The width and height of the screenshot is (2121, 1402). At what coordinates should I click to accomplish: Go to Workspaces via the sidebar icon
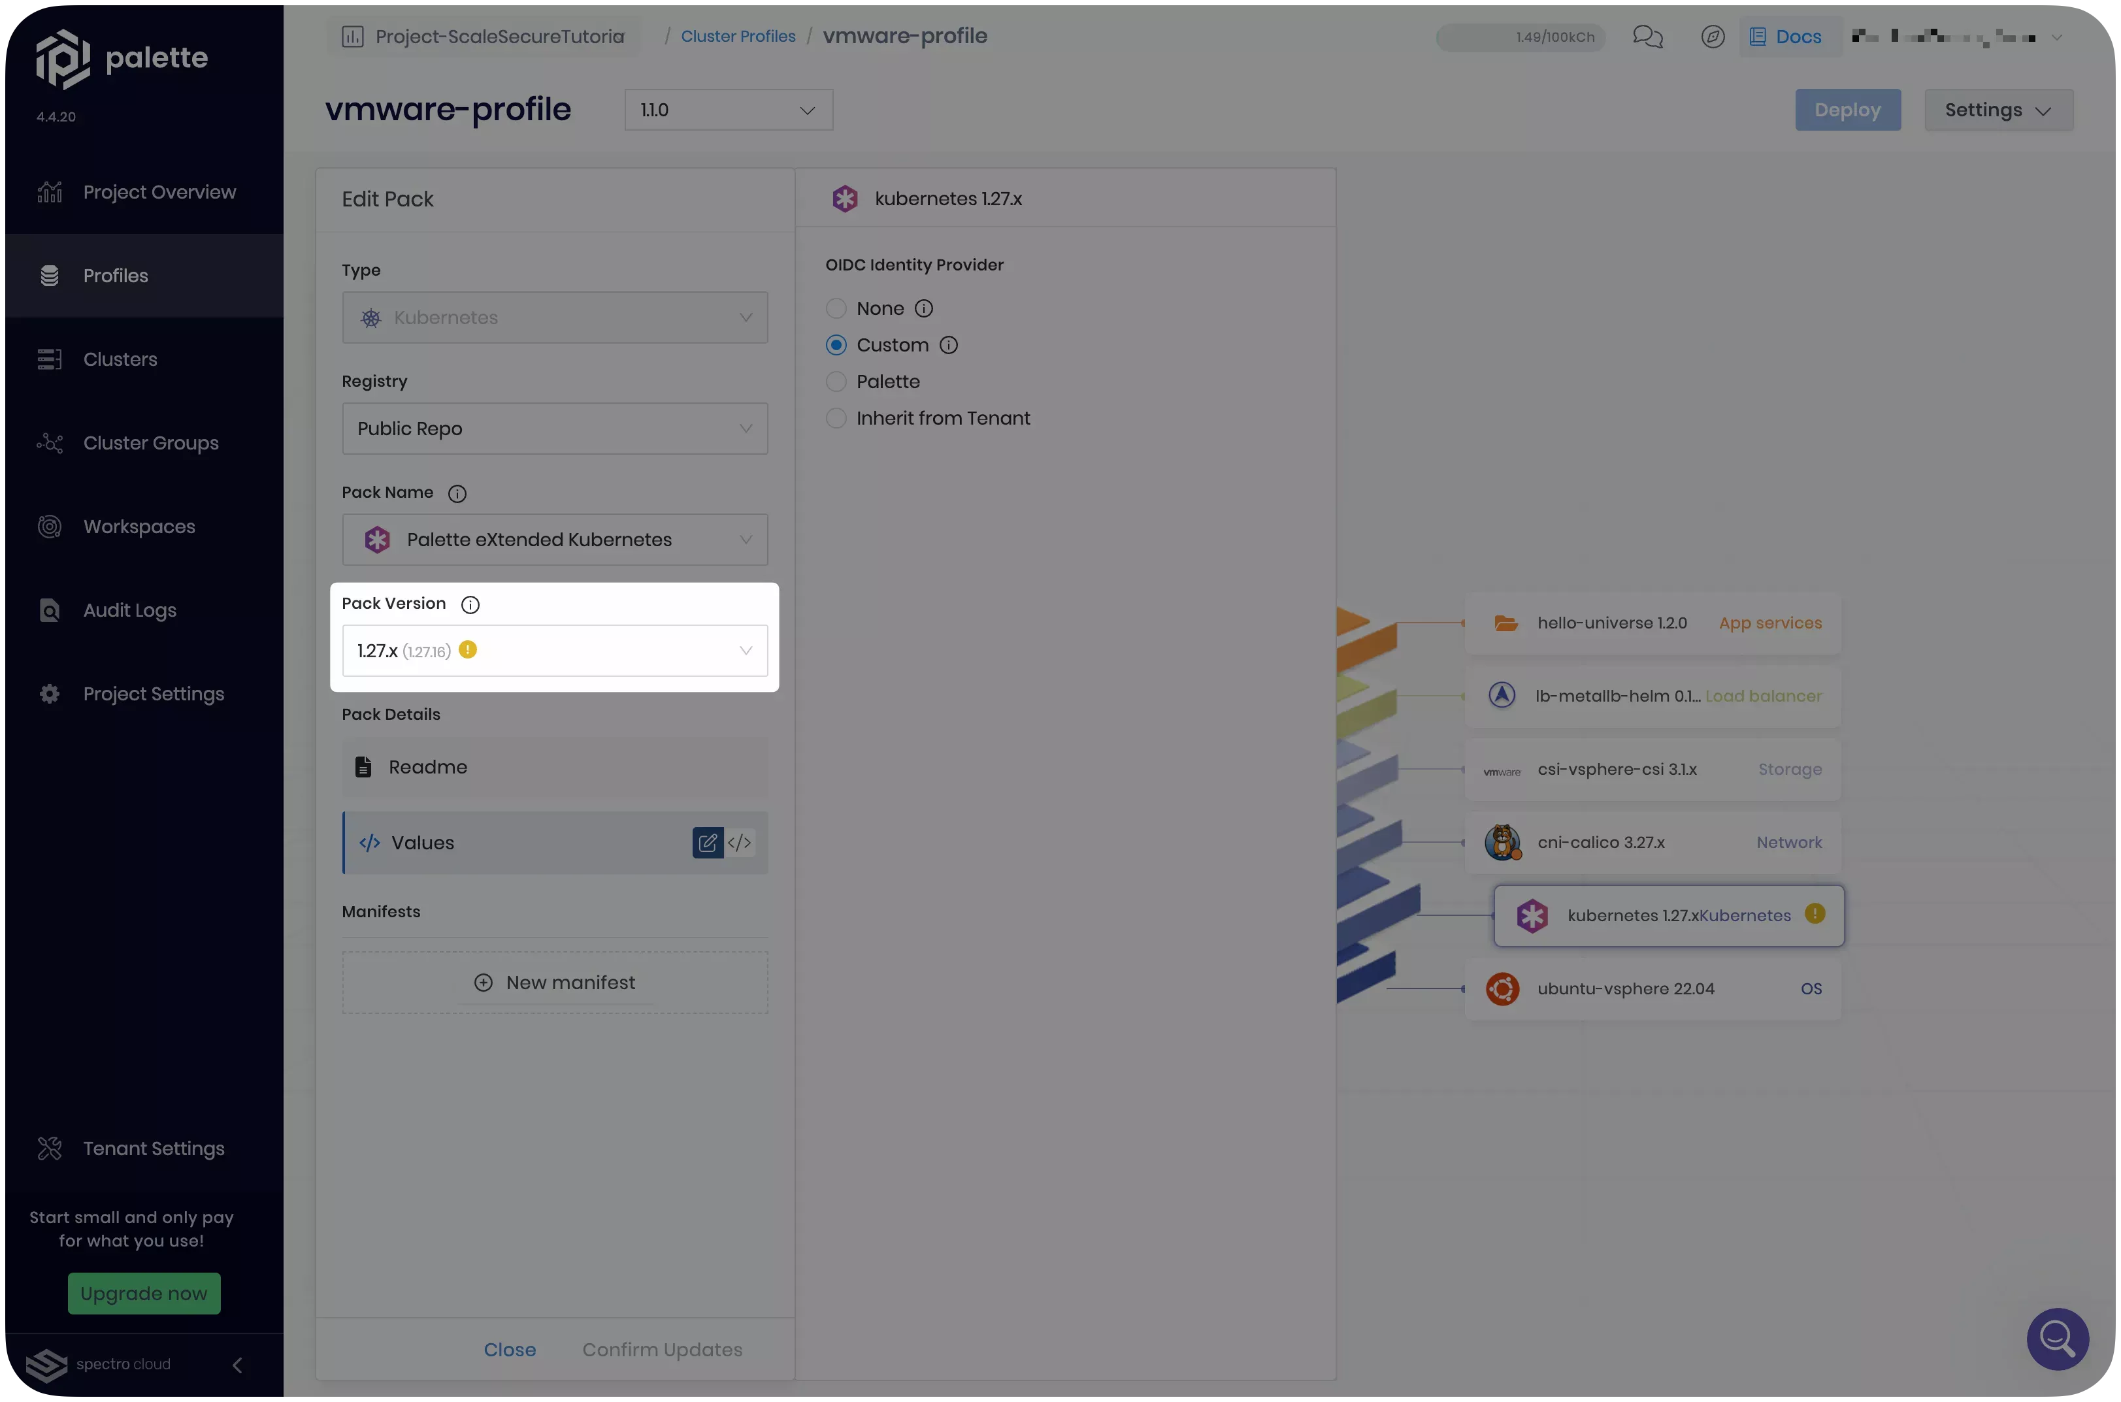(x=50, y=526)
